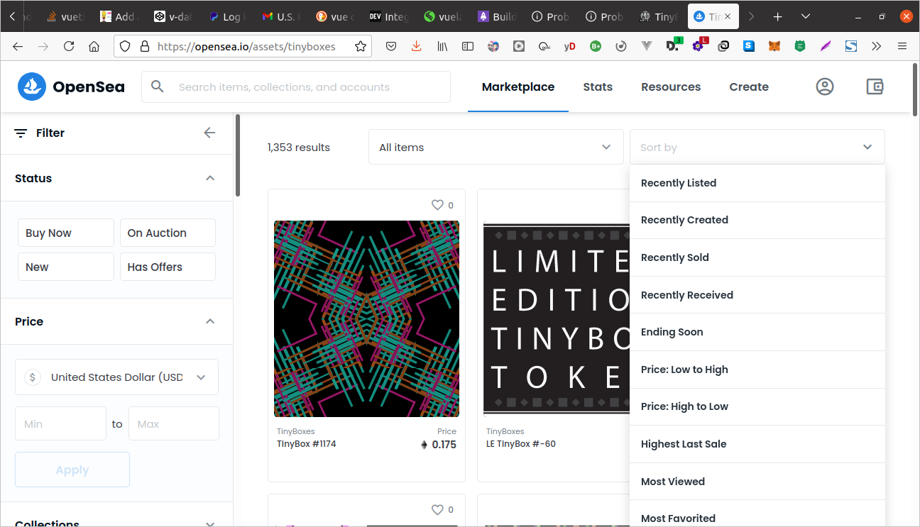The height and width of the screenshot is (527, 920).
Task: Sort by Recently Listed
Action: click(x=757, y=183)
